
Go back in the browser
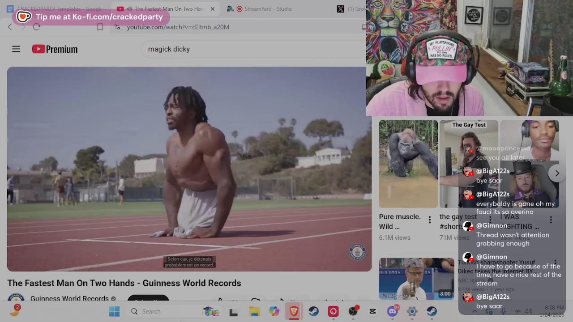(x=10, y=27)
